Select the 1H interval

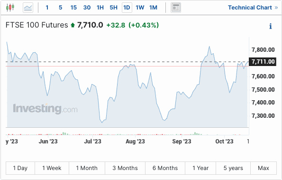coord(100,8)
